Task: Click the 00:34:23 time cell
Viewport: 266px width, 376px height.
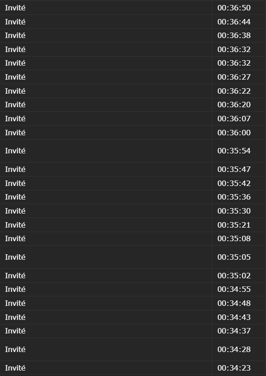Action: (239, 368)
